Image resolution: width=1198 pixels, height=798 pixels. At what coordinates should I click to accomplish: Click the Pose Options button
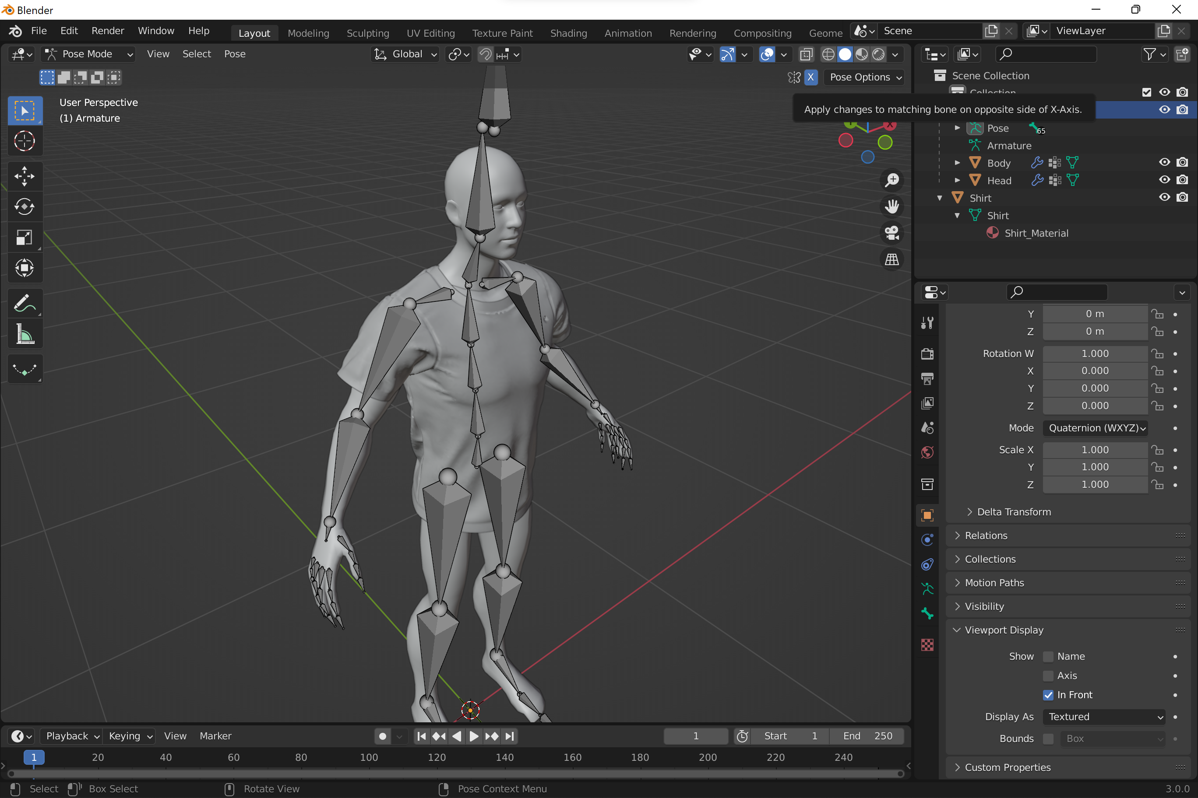(865, 77)
